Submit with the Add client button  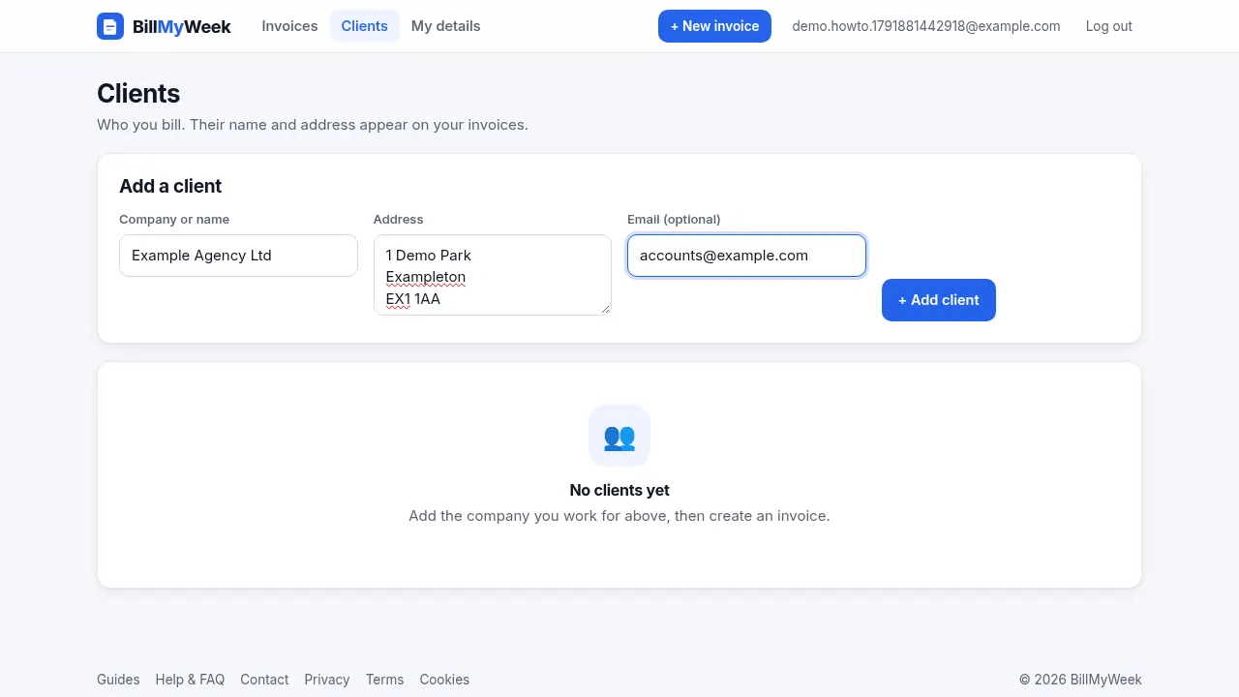tap(939, 300)
